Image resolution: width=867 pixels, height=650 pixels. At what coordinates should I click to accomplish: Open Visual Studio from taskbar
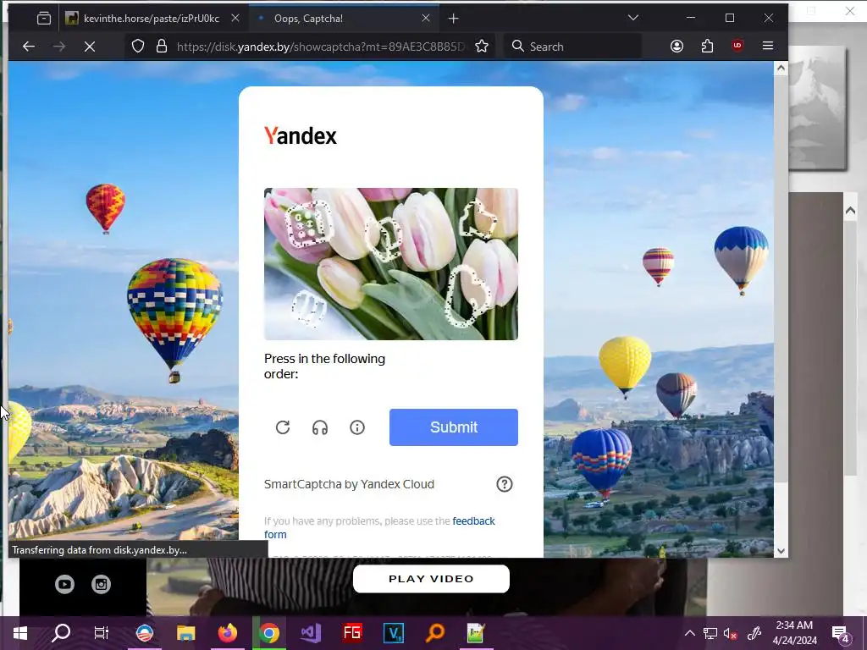pos(311,633)
